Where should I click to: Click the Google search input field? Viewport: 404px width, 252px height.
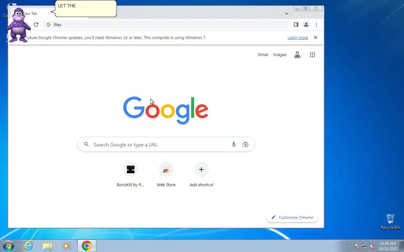click(x=166, y=145)
